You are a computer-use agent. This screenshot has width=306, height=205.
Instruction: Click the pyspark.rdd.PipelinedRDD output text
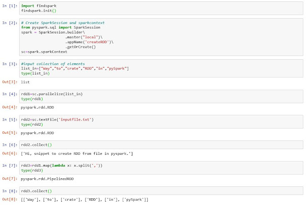click(x=44, y=178)
